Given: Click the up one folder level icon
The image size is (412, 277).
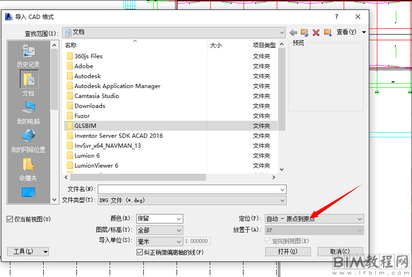Looking at the screenshot, I should click(305, 32).
